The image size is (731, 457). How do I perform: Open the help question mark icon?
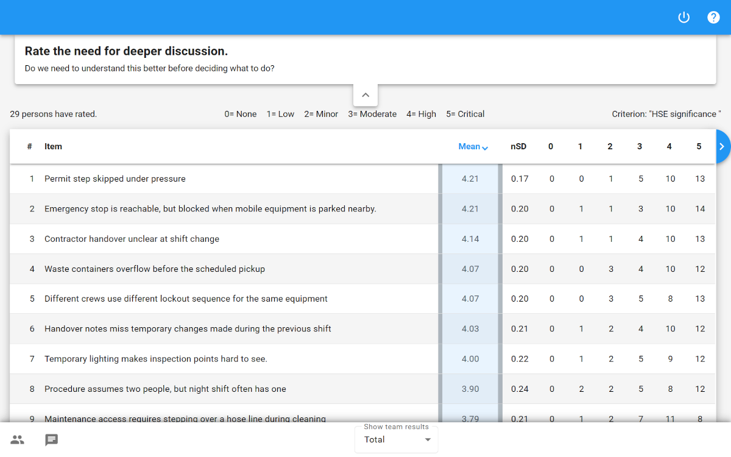(713, 17)
